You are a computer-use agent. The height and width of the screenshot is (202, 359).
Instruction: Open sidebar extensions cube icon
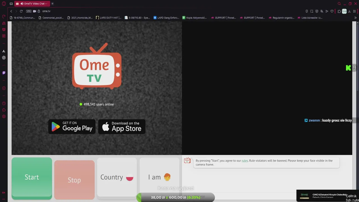(4, 110)
